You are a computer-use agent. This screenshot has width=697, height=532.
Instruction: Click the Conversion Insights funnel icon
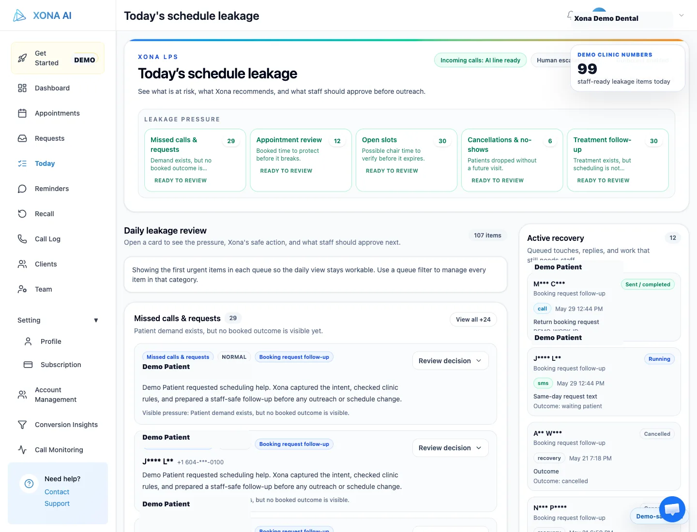pyautogui.click(x=22, y=425)
